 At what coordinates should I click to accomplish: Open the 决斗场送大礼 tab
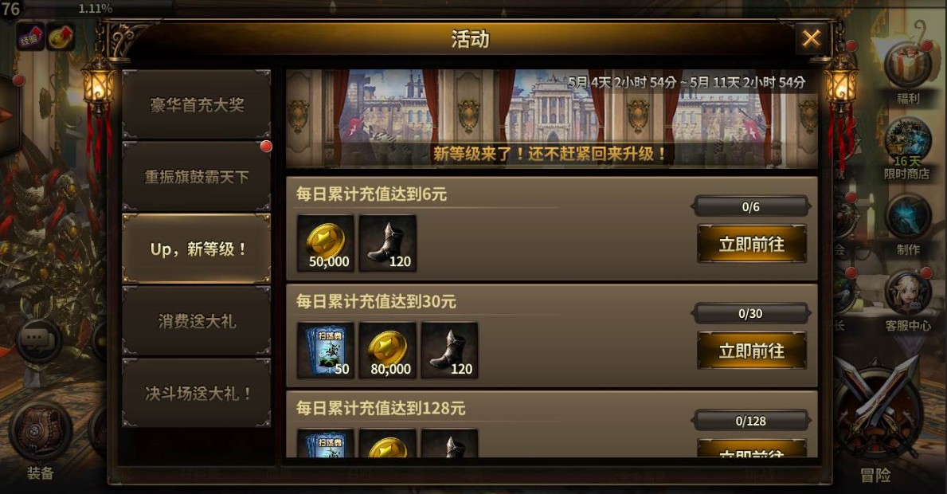[196, 393]
